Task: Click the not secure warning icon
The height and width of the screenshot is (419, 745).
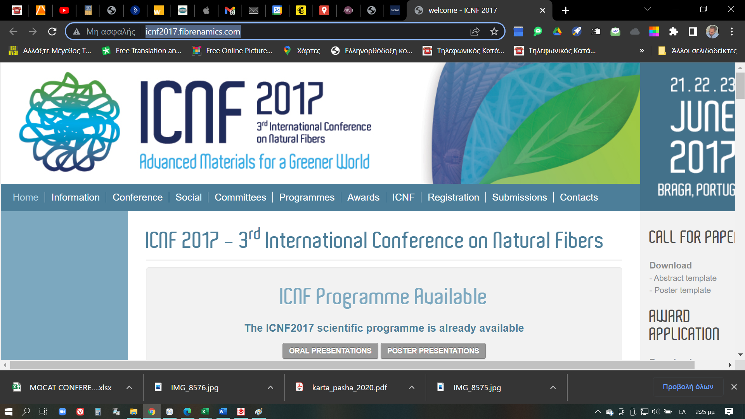Action: pos(77,31)
